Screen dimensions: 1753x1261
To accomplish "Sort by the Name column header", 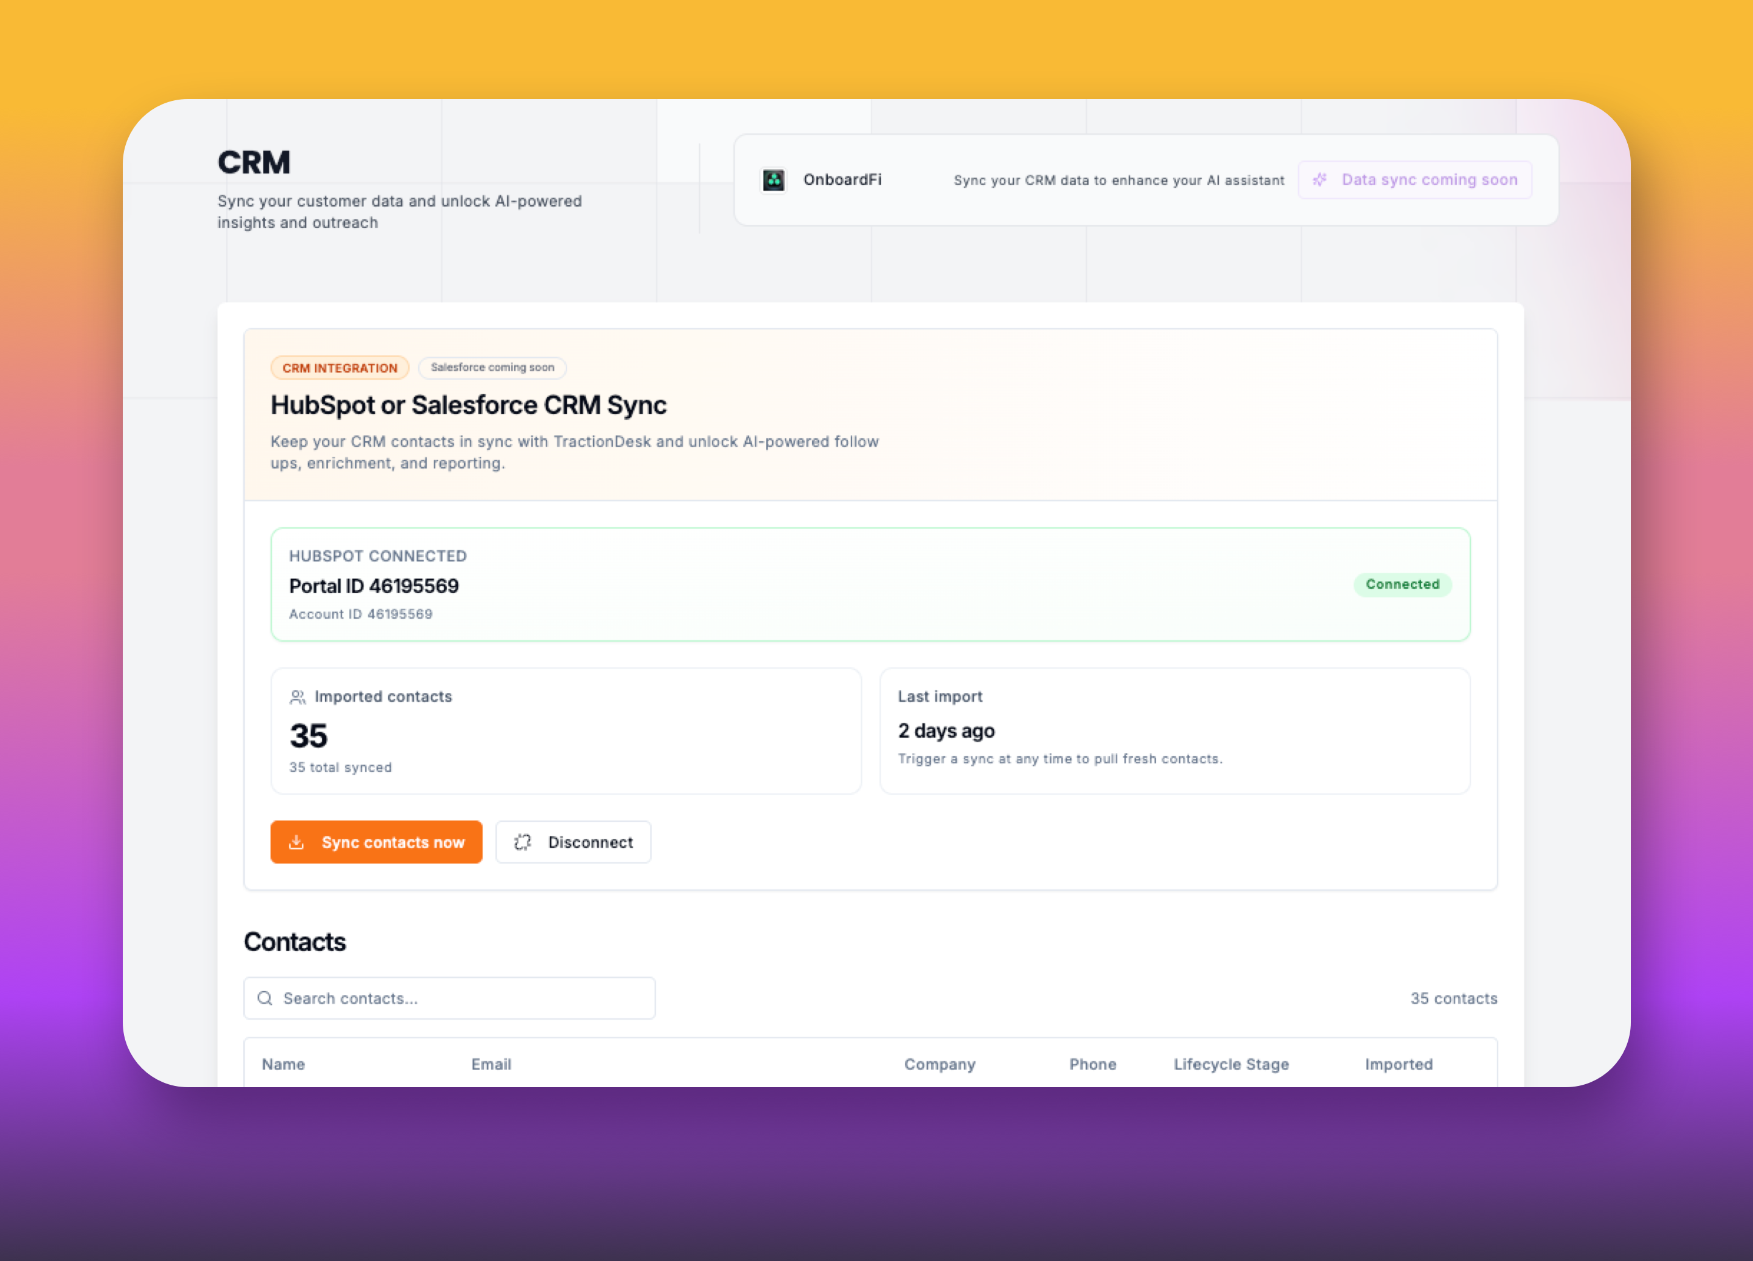I will pyautogui.click(x=284, y=1064).
